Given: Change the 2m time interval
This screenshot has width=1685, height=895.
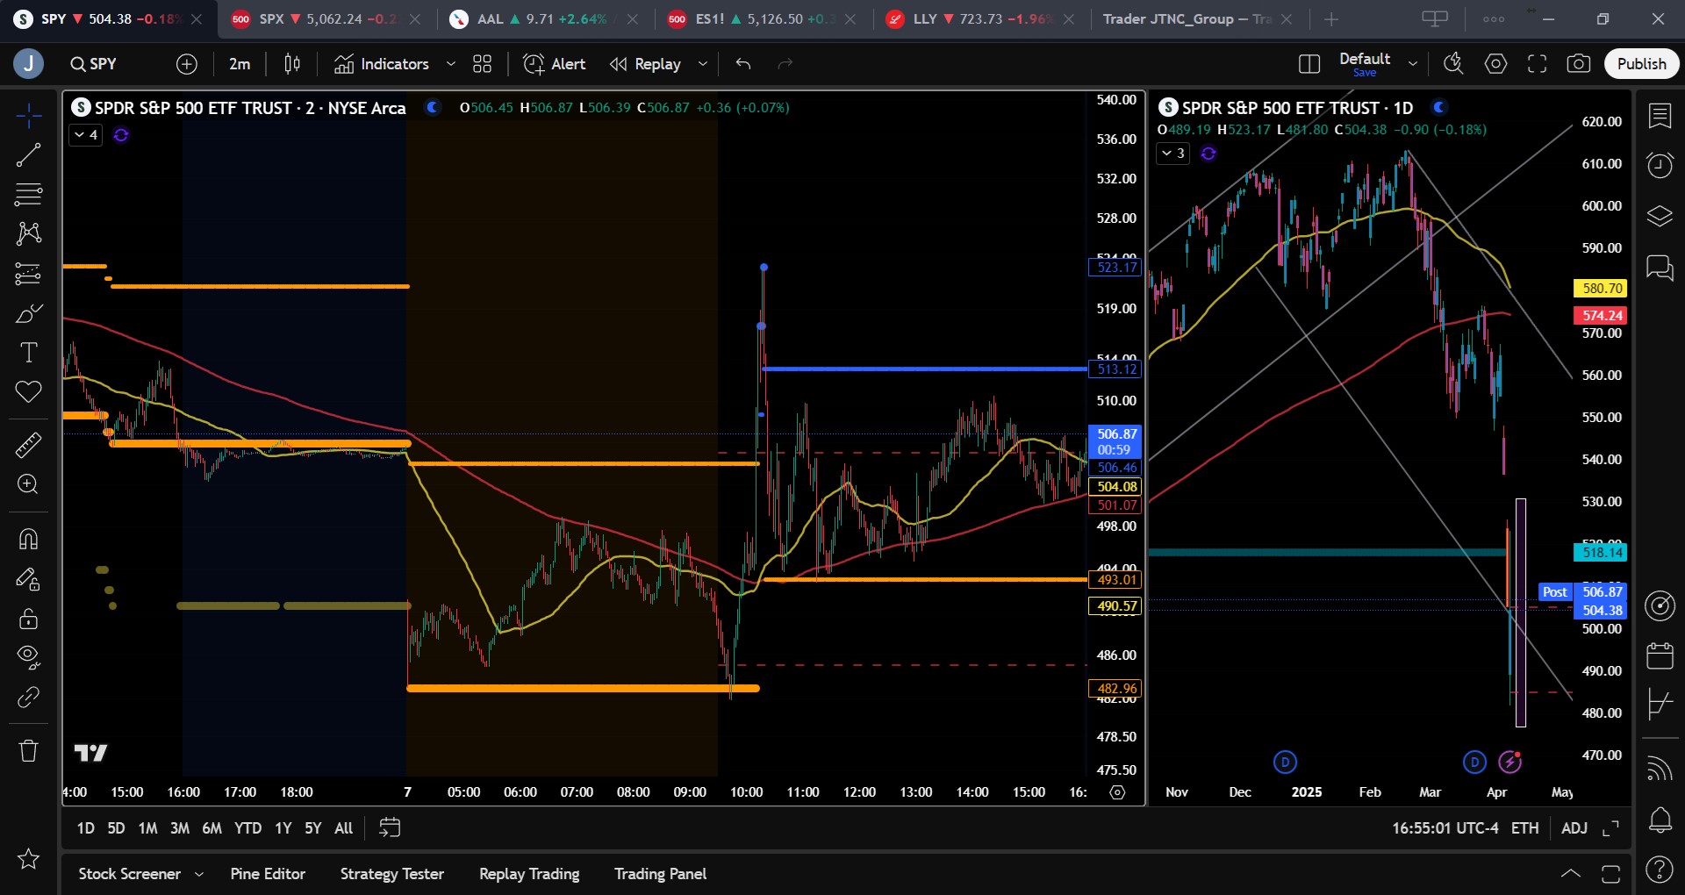Looking at the screenshot, I should coord(240,64).
